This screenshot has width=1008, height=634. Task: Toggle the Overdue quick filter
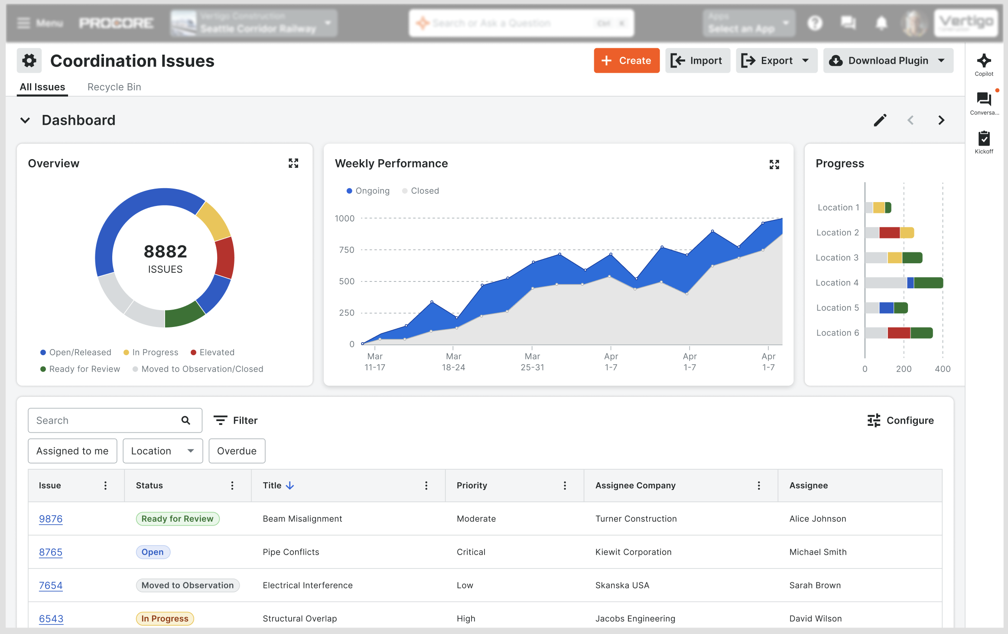(237, 451)
